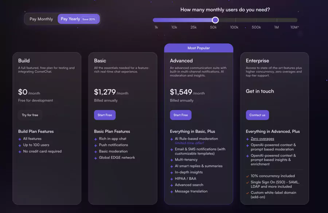This screenshot has height=213, width=328.
Task: Click the "100k" label below the slider
Action: pyautogui.click(x=234, y=27)
